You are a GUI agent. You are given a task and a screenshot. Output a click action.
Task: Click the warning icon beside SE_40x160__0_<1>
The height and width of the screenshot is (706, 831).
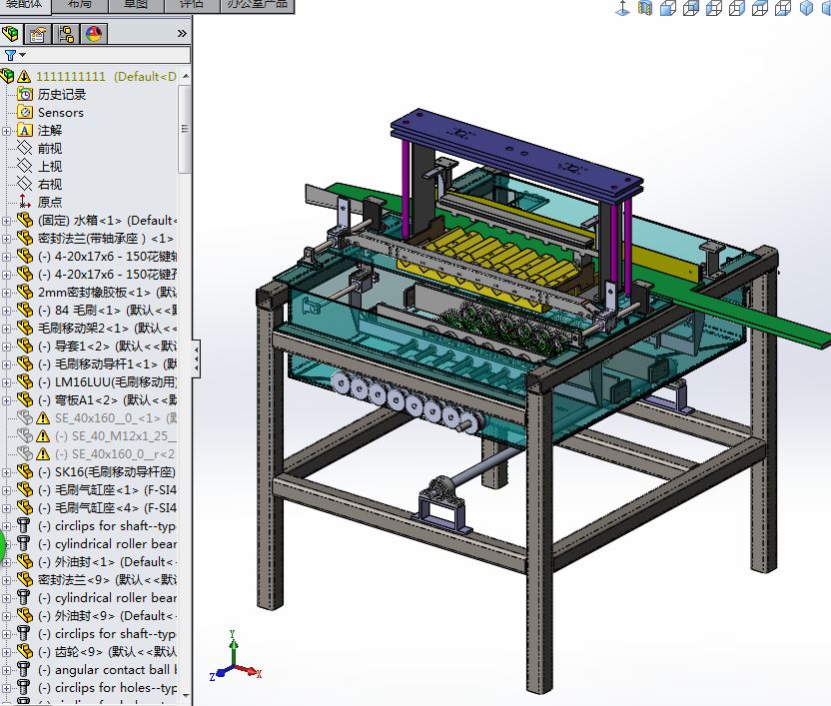pyautogui.click(x=43, y=418)
